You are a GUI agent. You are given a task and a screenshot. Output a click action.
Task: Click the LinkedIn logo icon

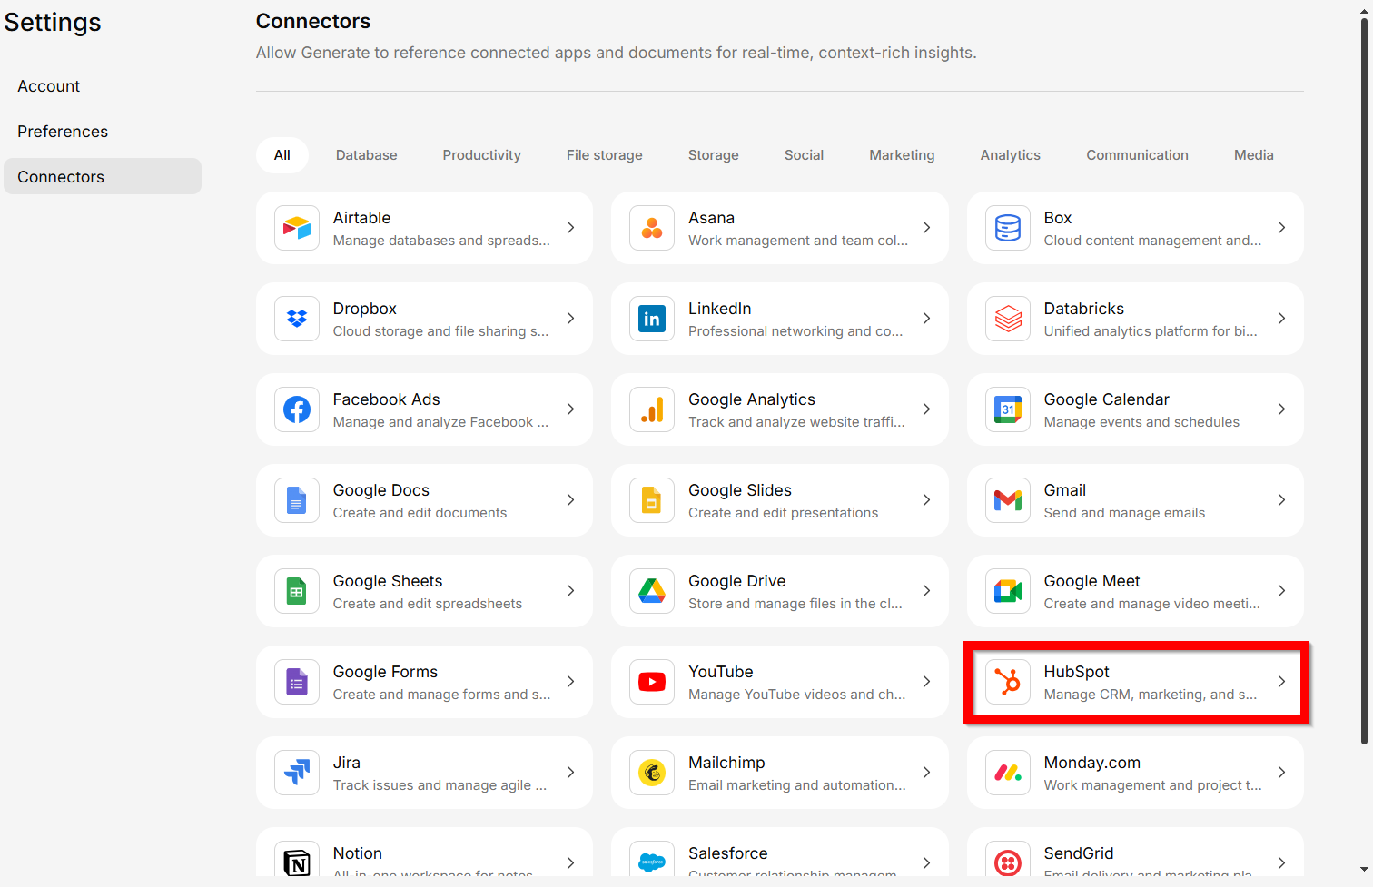click(x=652, y=319)
